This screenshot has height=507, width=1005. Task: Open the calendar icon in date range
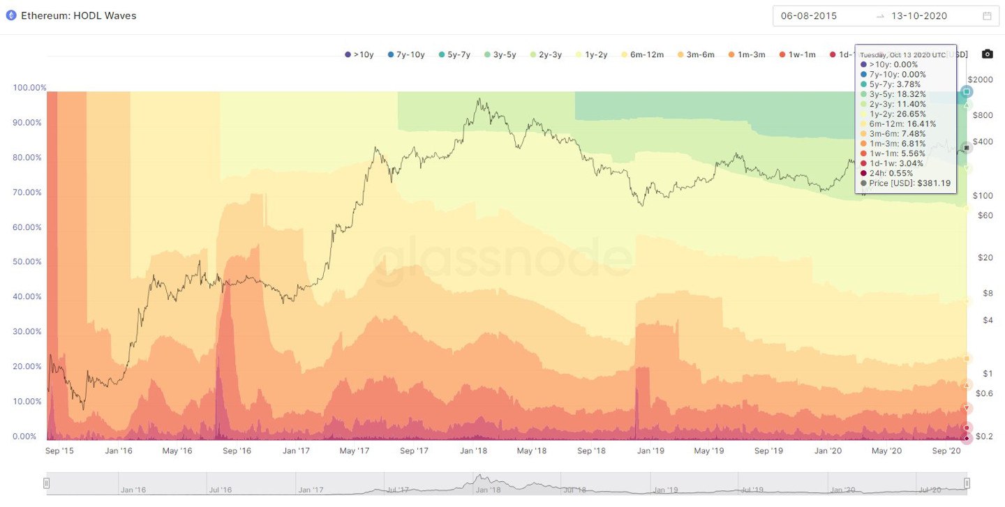987,16
